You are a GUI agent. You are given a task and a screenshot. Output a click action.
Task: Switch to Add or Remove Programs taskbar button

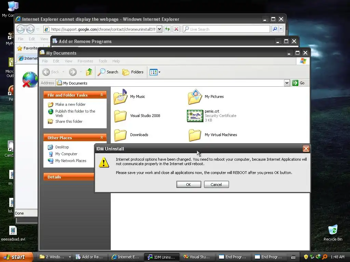[x=90, y=257]
